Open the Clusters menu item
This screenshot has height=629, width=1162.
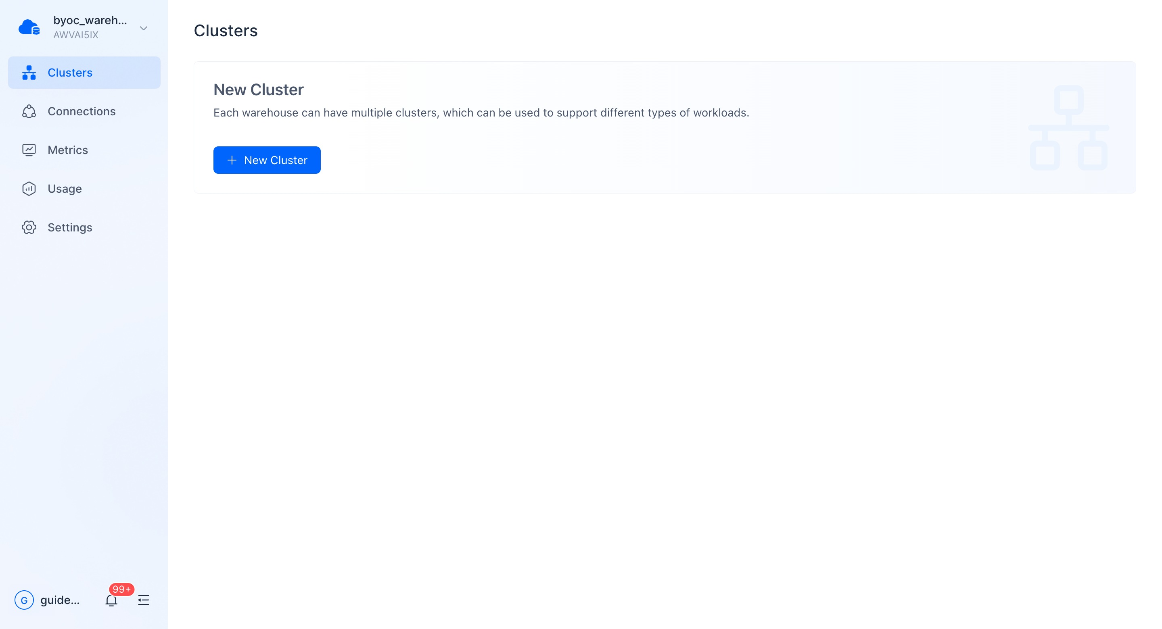click(84, 73)
